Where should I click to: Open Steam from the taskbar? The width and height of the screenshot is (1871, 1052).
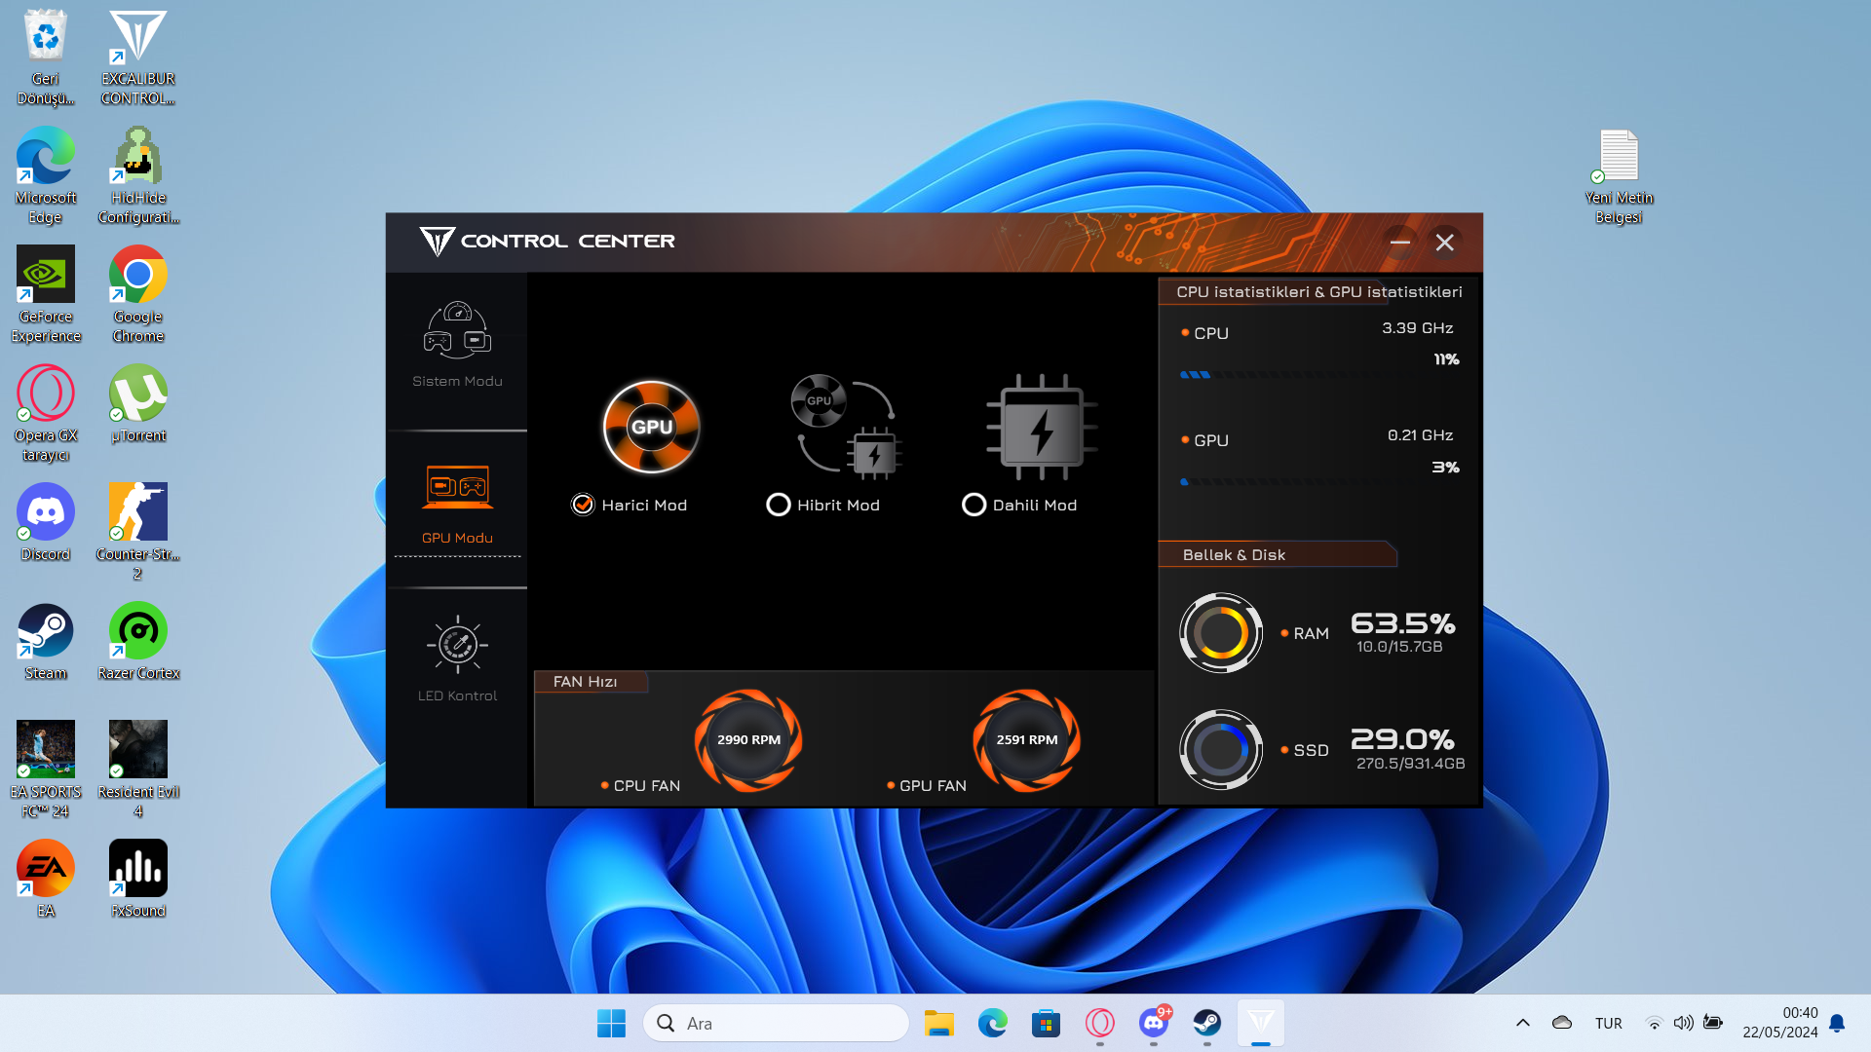click(x=1206, y=1023)
